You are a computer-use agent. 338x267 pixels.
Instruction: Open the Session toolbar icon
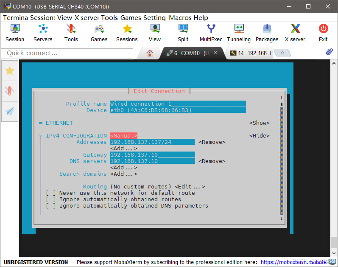pyautogui.click(x=15, y=33)
